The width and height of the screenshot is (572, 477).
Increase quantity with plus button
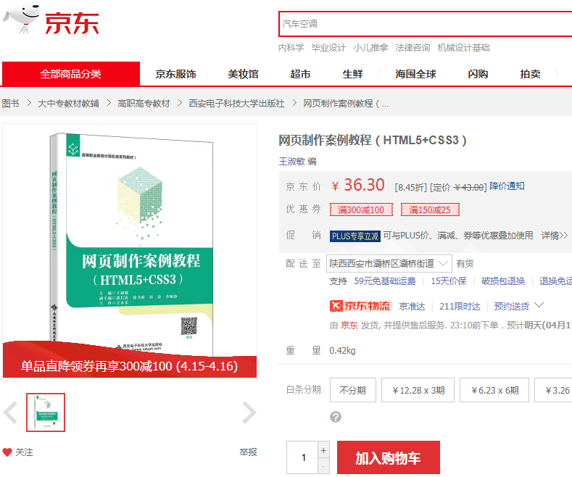tap(323, 450)
